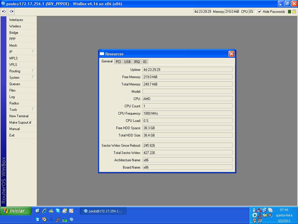Switch to the PCI tab

click(x=118, y=62)
